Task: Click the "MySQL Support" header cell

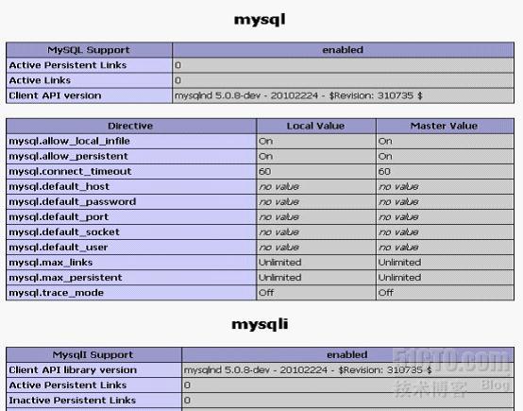Action: (89, 50)
